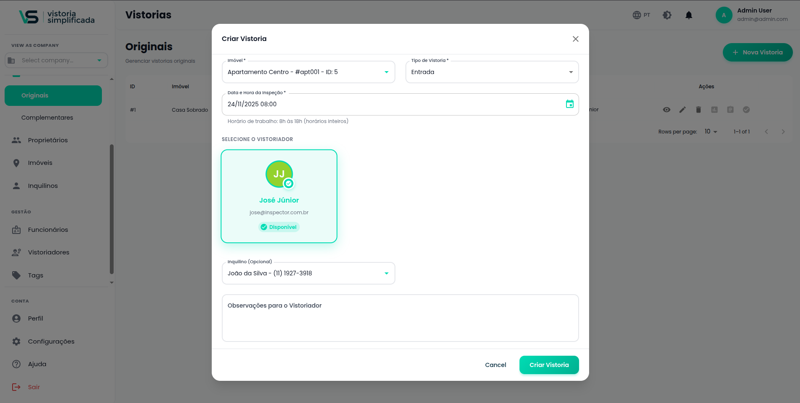
Task: Click the Admin User avatar
Action: click(723, 15)
